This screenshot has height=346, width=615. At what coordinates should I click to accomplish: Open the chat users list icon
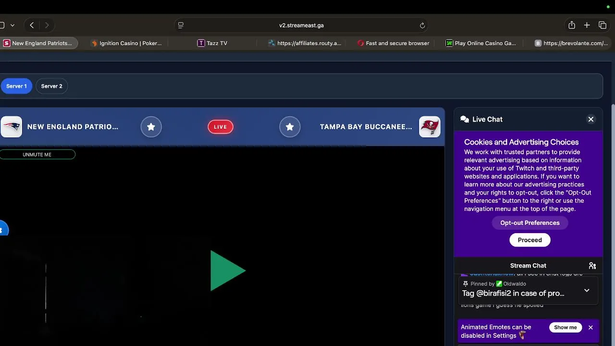592,266
